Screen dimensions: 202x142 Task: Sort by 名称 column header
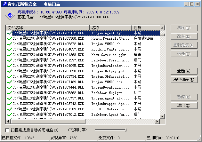tap(110, 28)
